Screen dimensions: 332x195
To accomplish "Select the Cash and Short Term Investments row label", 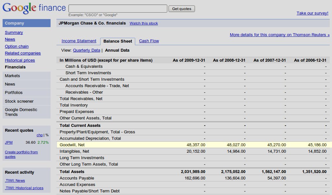I will 92,79.
